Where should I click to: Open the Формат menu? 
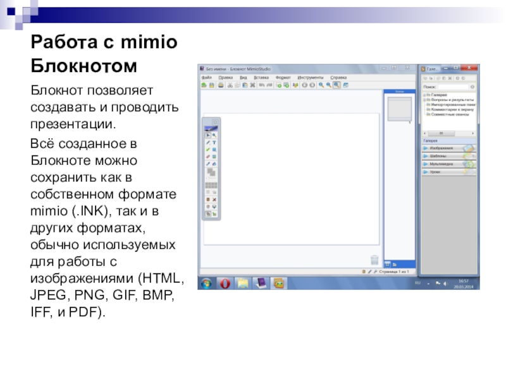(283, 78)
